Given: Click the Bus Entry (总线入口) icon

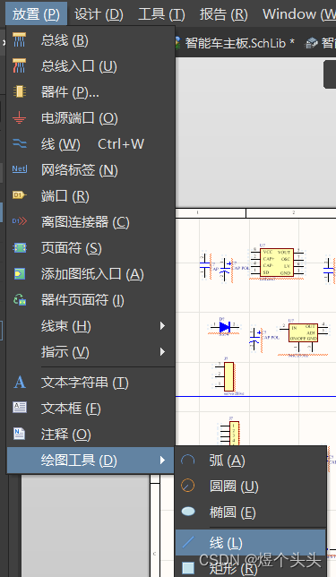Looking at the screenshot, I should pyautogui.click(x=19, y=66).
